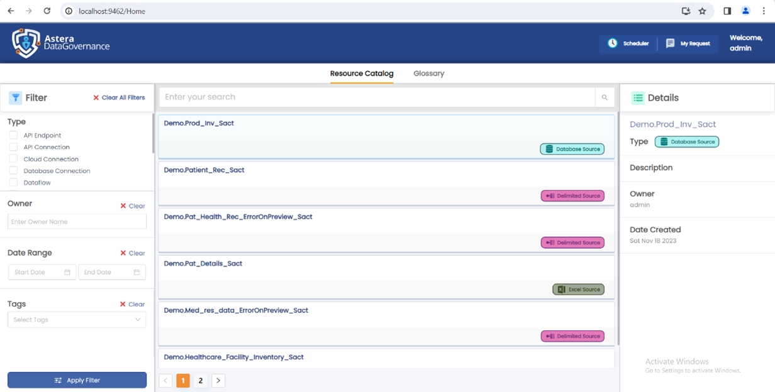This screenshot has height=392, width=775.
Task: Click the Enter Owner Name field
Action: [x=77, y=222]
